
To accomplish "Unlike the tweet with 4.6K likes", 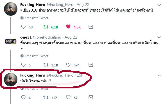I will pyautogui.click(x=68, y=26).
